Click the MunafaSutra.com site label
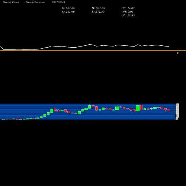Screen dimensions: 186x186 [35, 2]
